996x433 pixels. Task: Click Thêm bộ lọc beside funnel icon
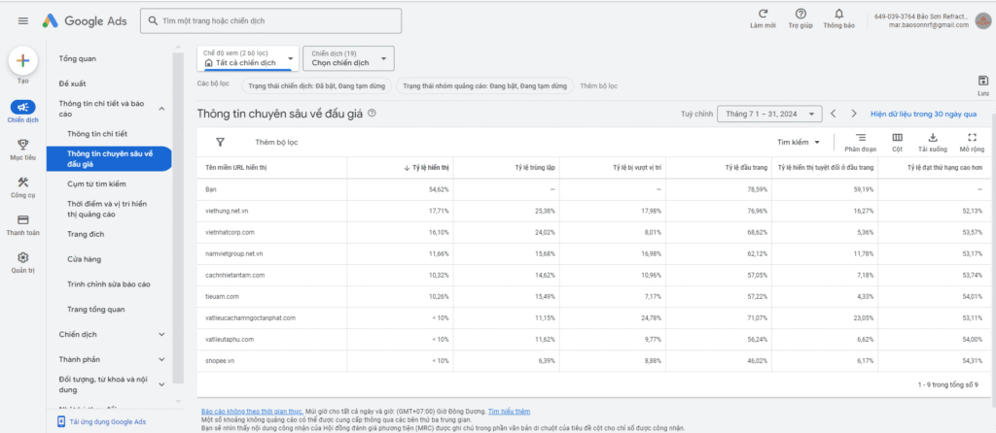click(276, 142)
